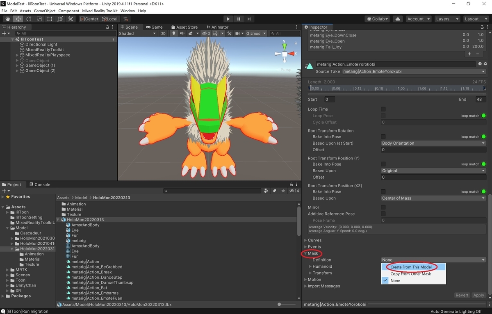Viewport: 492px width, 314px height.
Task: Search by label in Project panel
Action: [x=275, y=191]
